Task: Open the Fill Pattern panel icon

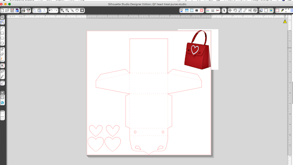Action: point(191,11)
